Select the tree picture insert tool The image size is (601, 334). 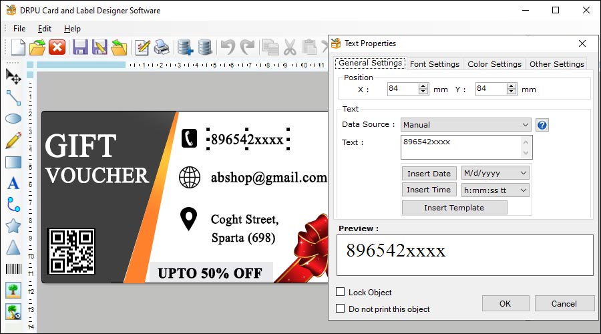click(13, 291)
